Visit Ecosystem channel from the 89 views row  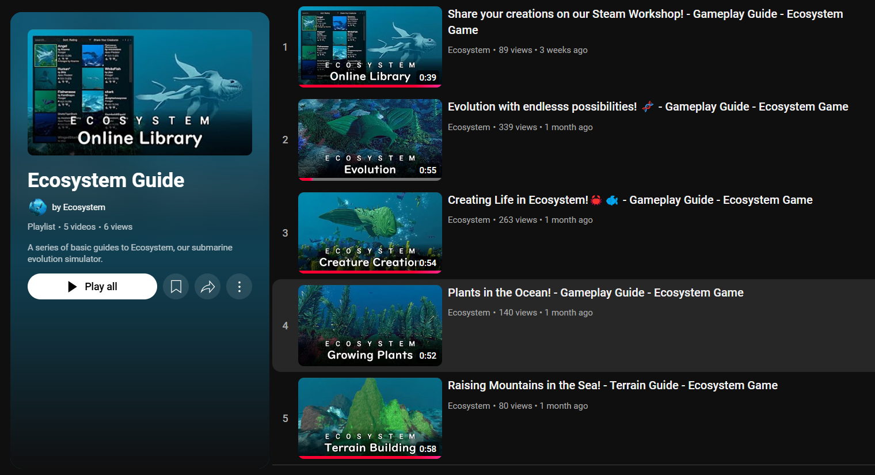[x=469, y=50]
